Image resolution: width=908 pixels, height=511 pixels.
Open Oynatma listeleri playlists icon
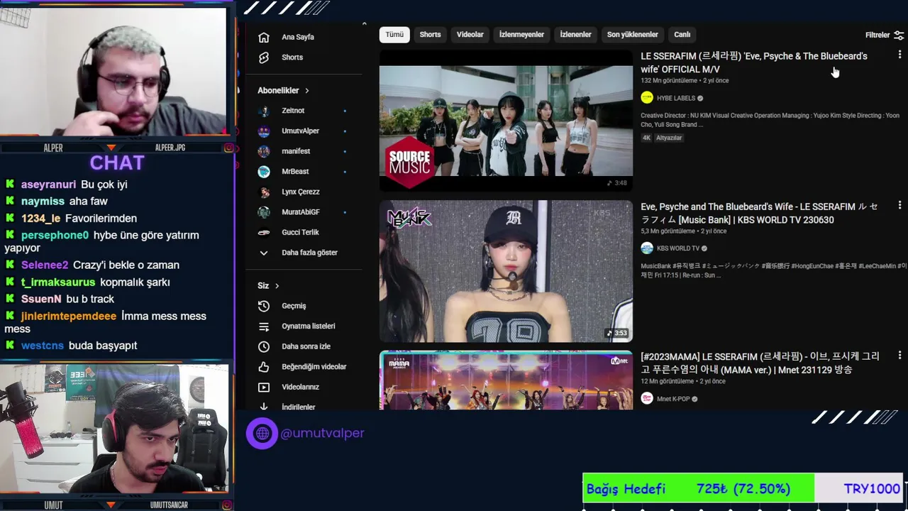[264, 326]
